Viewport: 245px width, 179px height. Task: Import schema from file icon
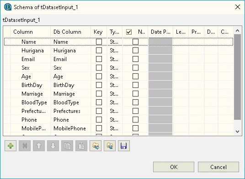click(96, 146)
